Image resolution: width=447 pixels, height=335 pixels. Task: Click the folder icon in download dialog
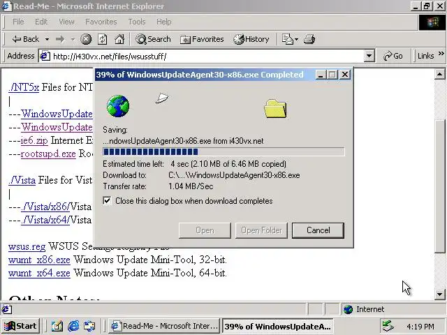pyautogui.click(x=275, y=108)
